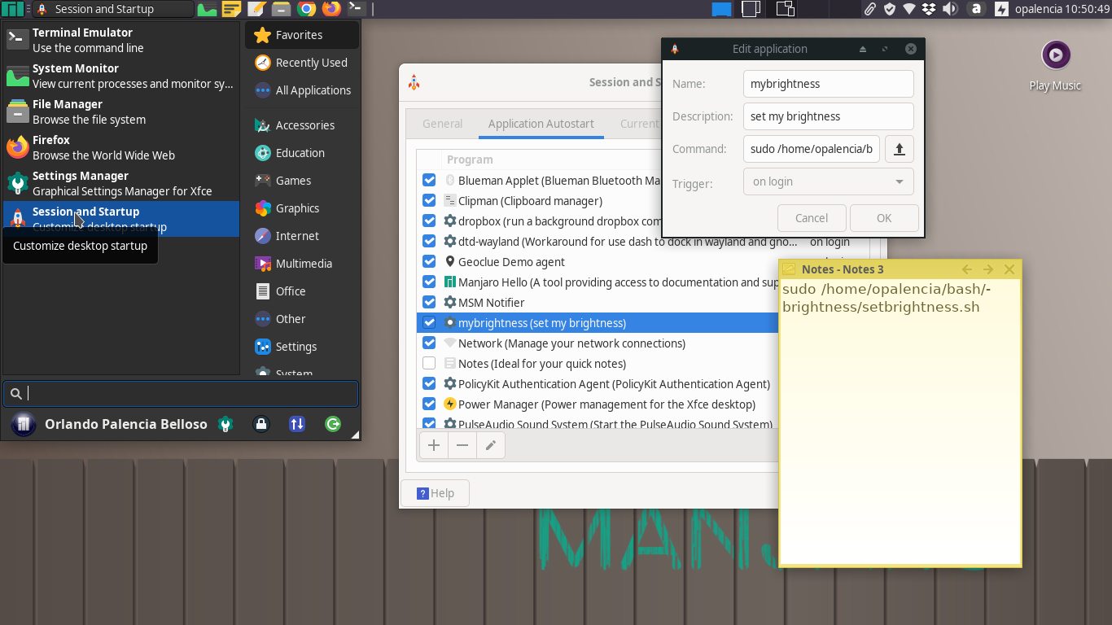Click the lock screen icon in menu
The image size is (1112, 625).
click(x=260, y=424)
